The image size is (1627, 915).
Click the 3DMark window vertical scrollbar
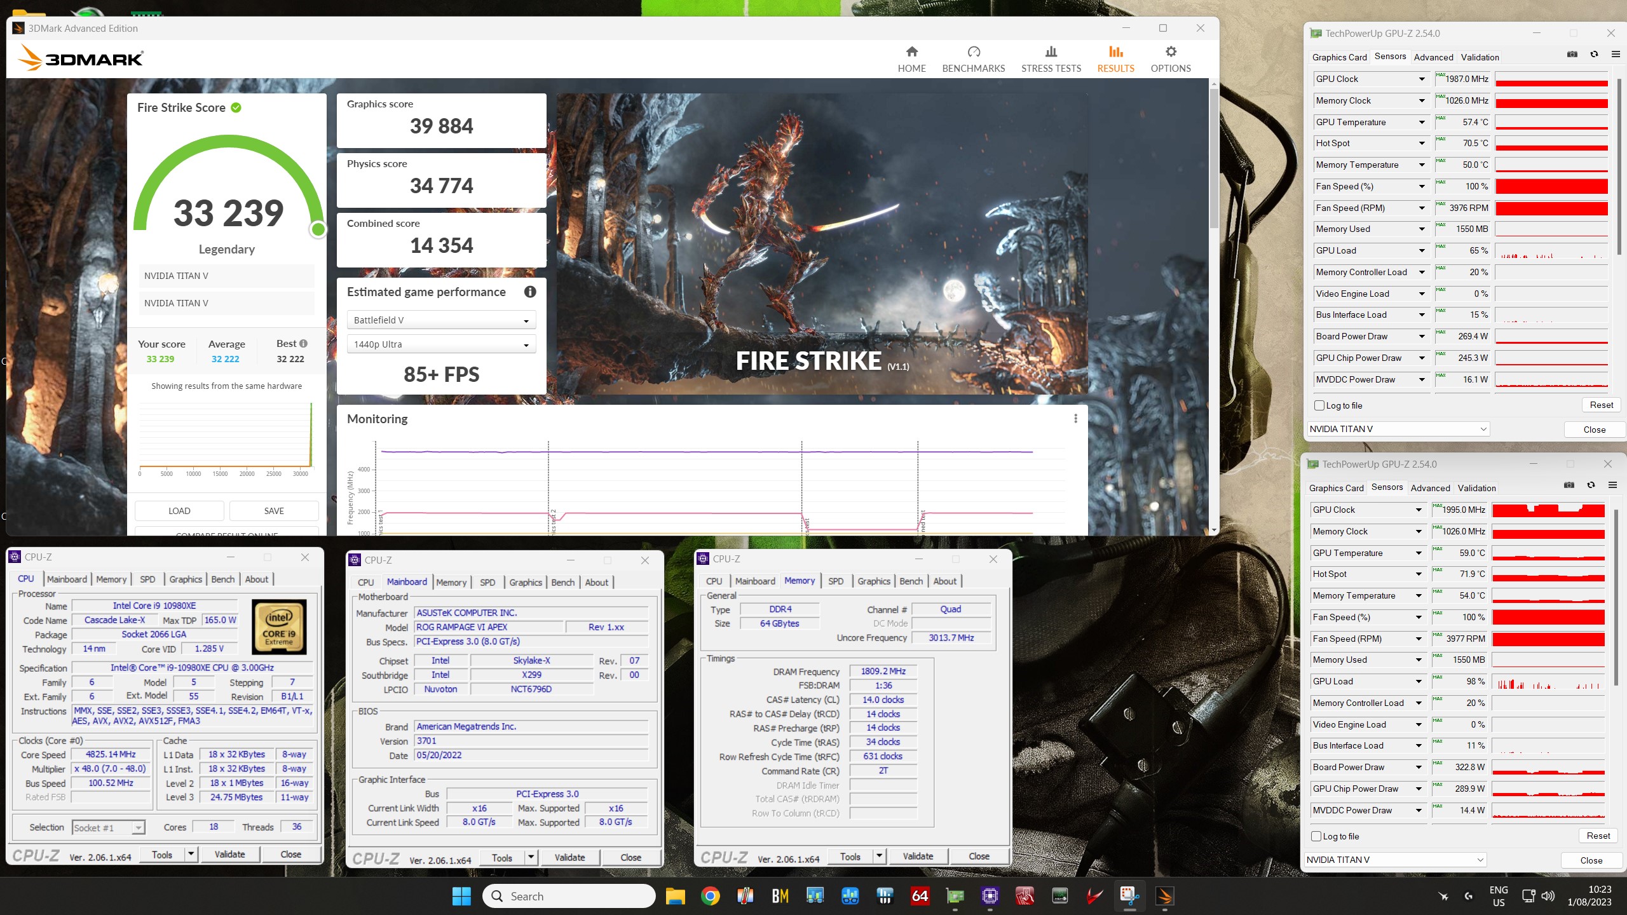coord(1214,159)
